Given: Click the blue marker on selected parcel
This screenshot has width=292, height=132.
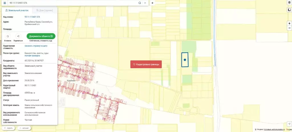Looking at the screenshot, I should click(x=185, y=60).
